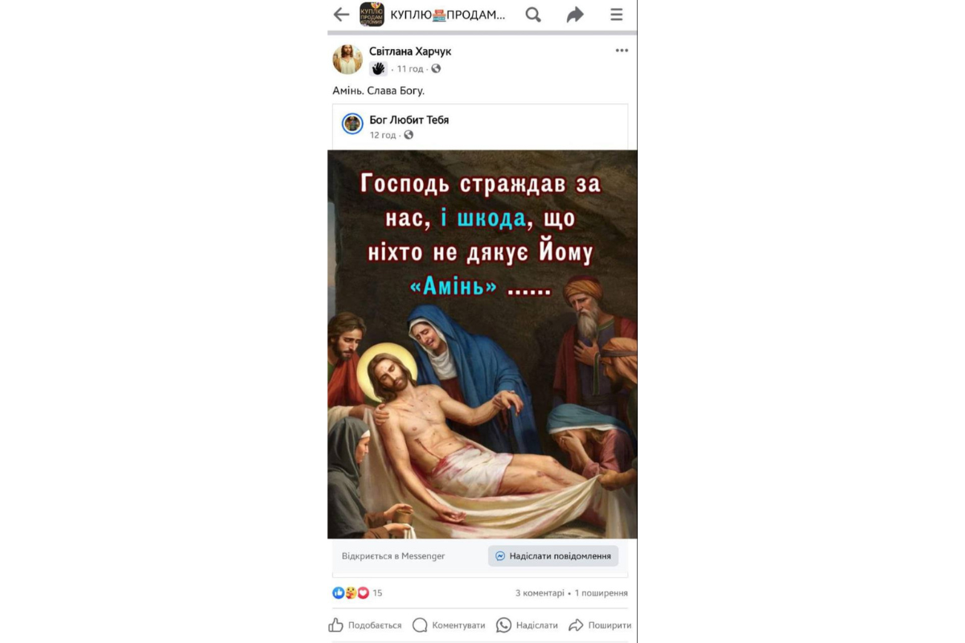Image resolution: width=965 pixels, height=643 pixels.
Task: Open Світлана Харчук profile picture
Action: tap(347, 59)
